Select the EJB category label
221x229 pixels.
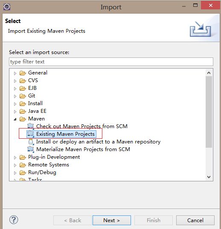point(32,88)
